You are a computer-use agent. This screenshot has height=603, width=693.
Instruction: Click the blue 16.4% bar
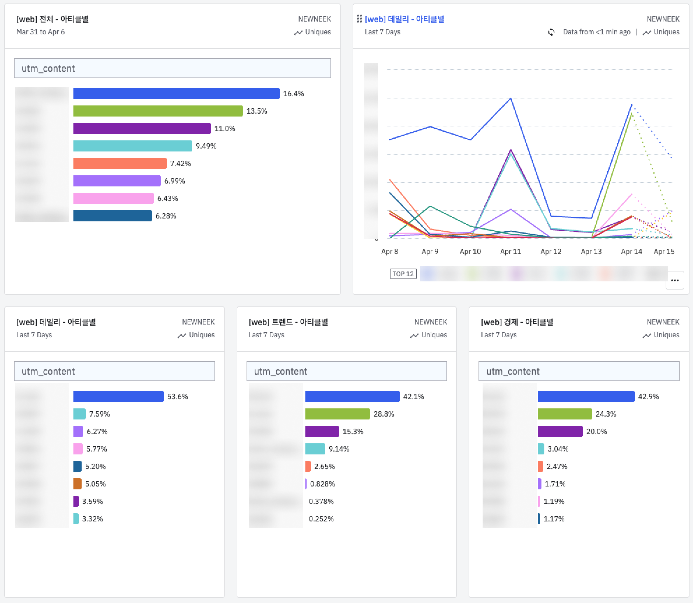(176, 94)
